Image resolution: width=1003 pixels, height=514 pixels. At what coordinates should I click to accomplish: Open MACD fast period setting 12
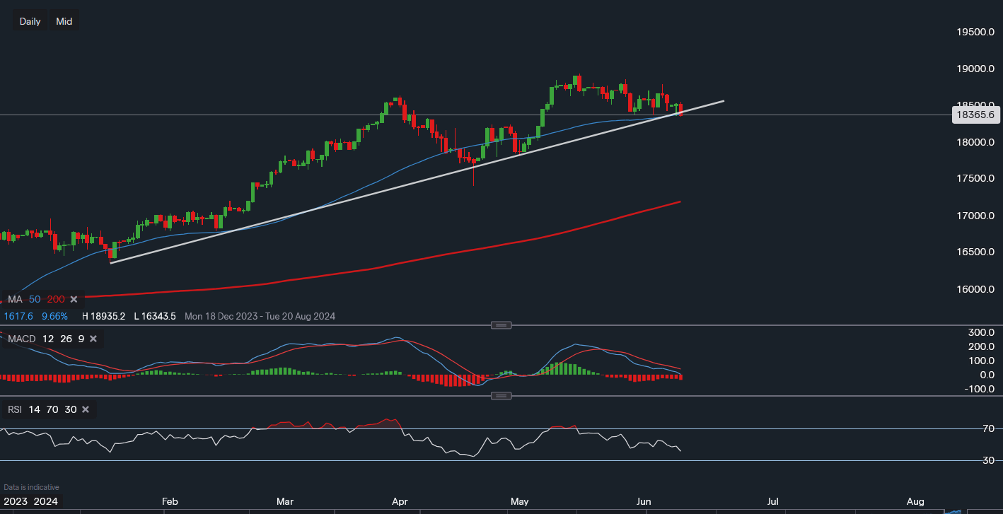(x=47, y=339)
